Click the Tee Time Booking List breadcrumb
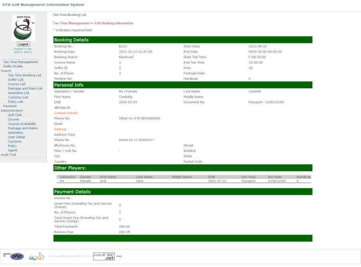Image resolution: width=361 pixels, height=267 pixels. click(69, 14)
